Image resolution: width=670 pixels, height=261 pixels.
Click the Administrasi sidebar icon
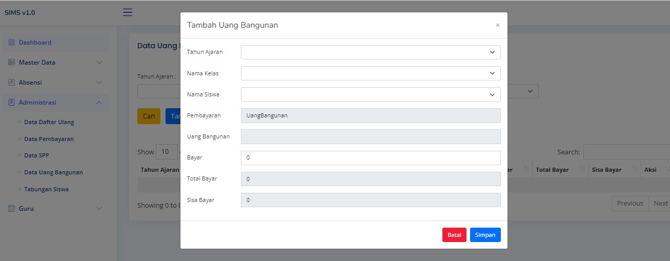(12, 103)
